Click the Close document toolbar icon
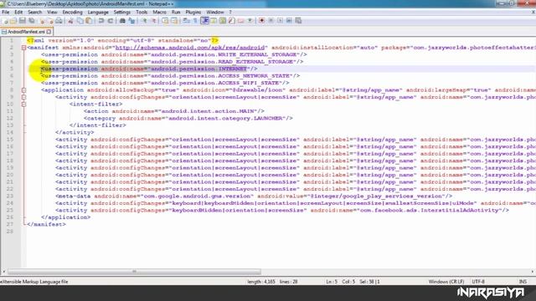 click(x=42, y=21)
